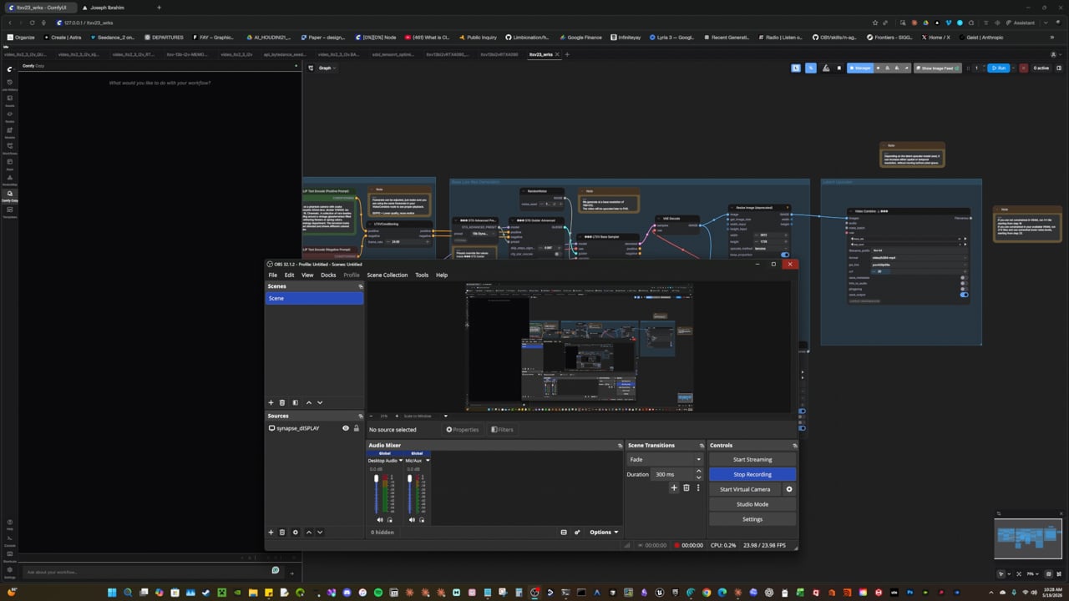Click the Run button in ComfyUI
Image resolution: width=1069 pixels, height=601 pixels.
click(x=998, y=68)
